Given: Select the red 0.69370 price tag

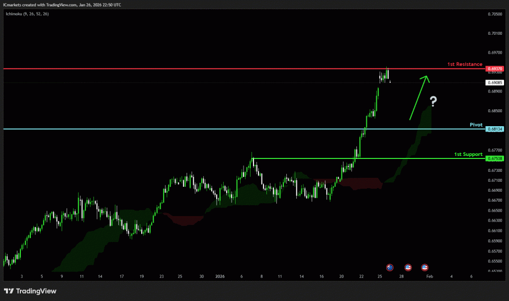Looking at the screenshot, I should click(495, 69).
